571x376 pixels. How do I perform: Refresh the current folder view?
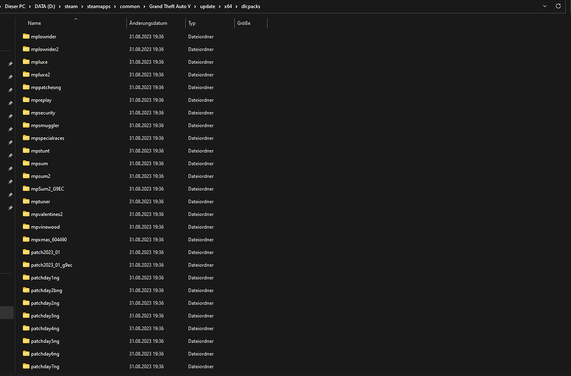558,6
